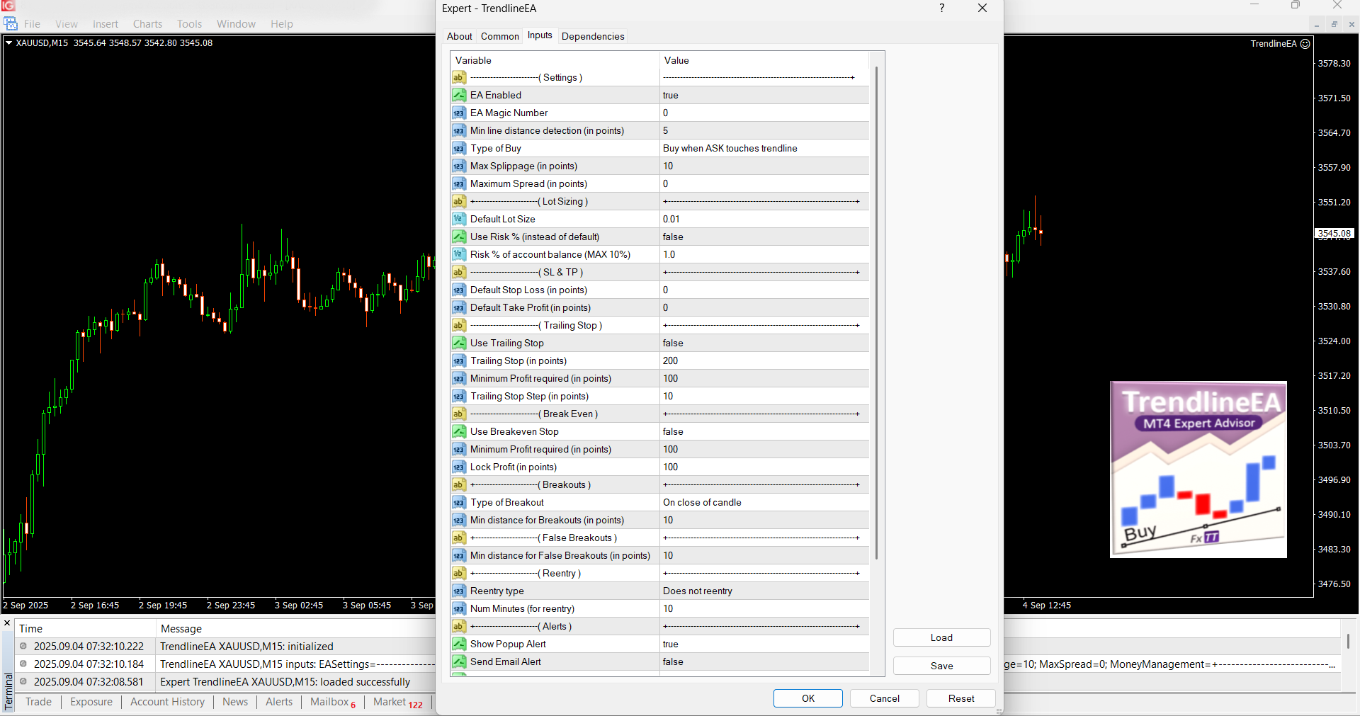Click the help question mark icon

point(941,8)
